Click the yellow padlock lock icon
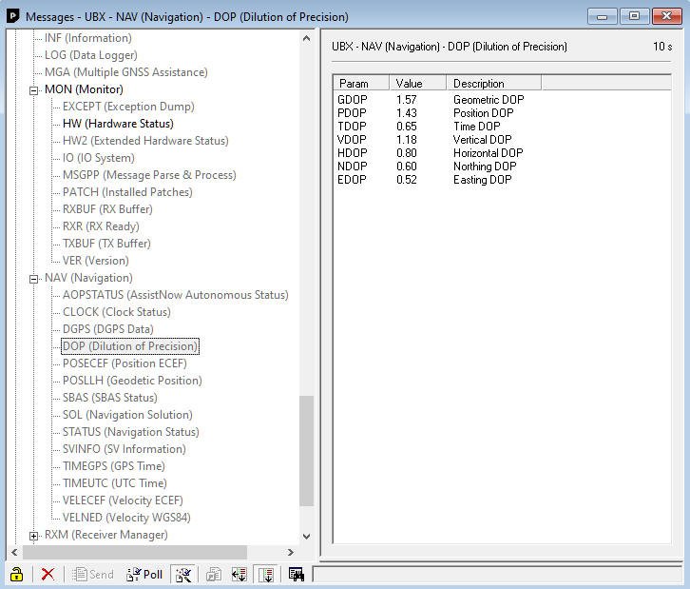The width and height of the screenshot is (690, 589). 16,574
